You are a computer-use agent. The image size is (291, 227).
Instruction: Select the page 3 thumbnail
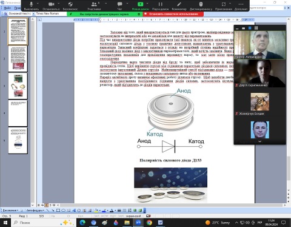pyautogui.click(x=18, y=86)
